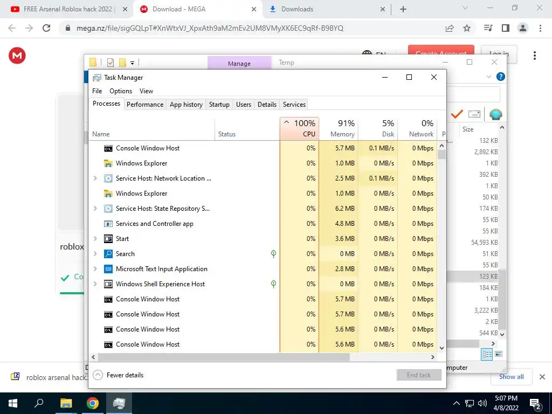Click Task Manager horizontal scrollbar thumb
The image size is (552, 414).
224,357
